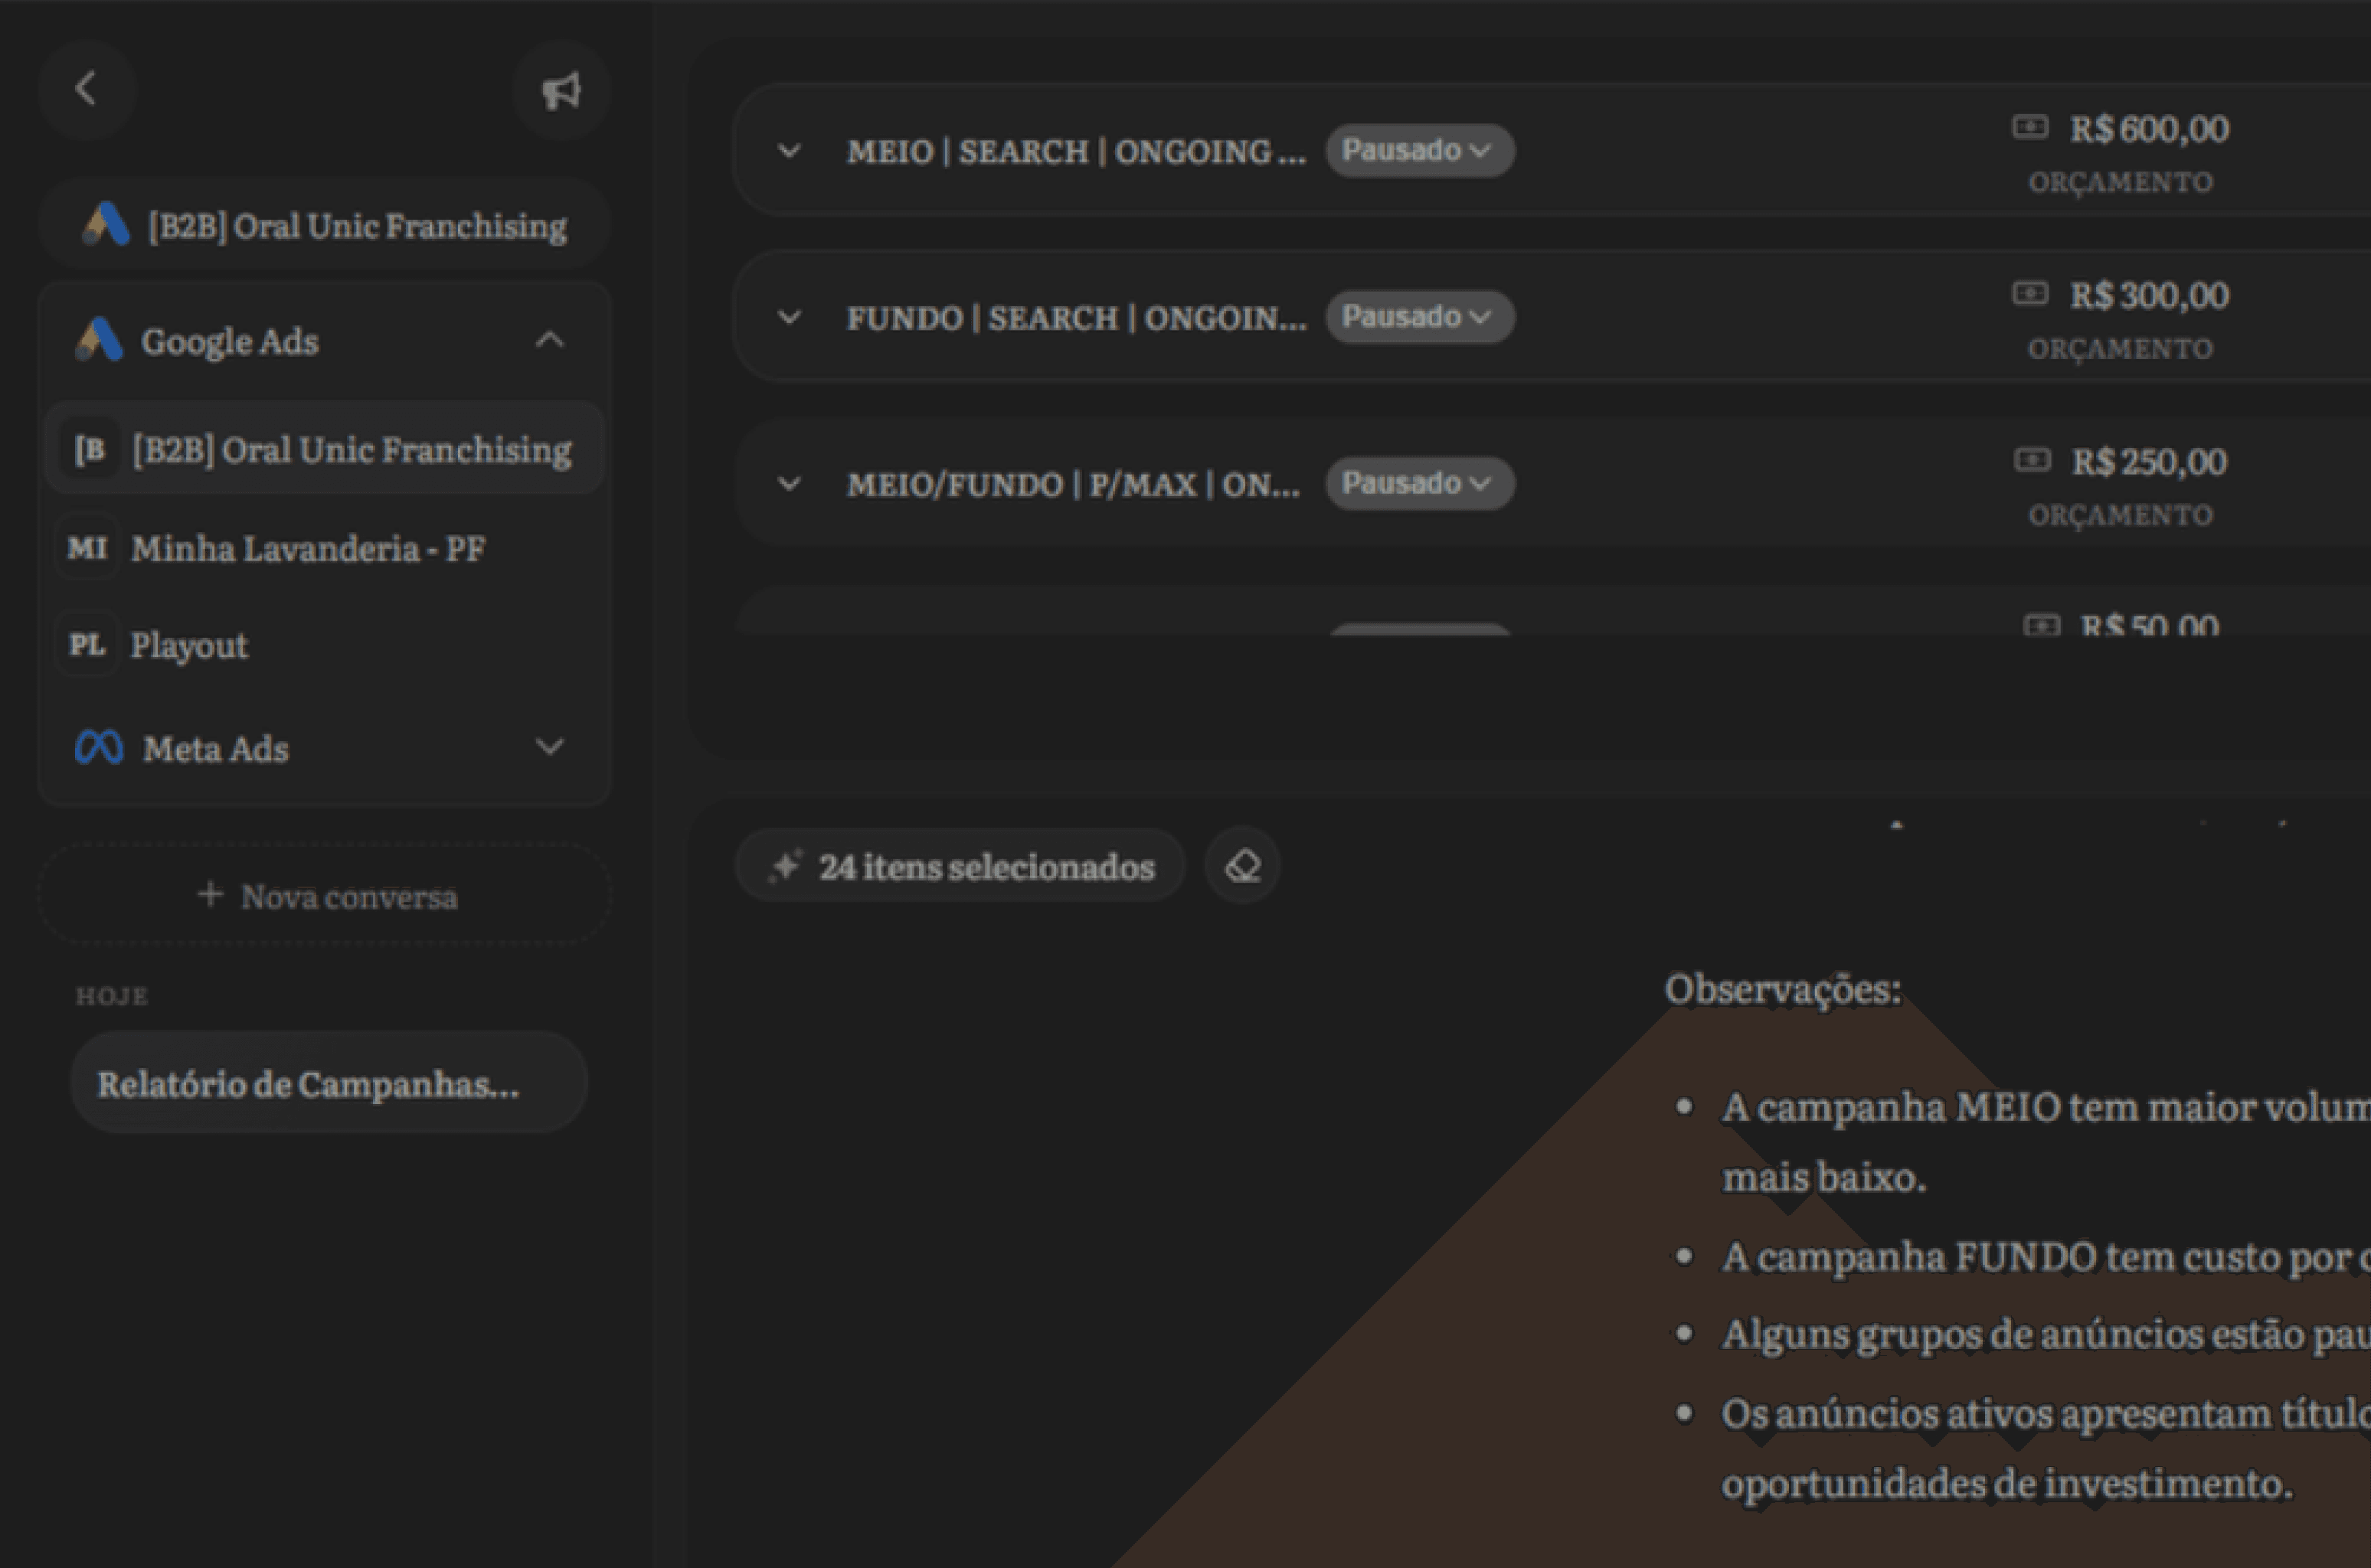Image resolution: width=2371 pixels, height=1568 pixels.
Task: Click the PL avatar icon for Playout
Action: point(87,645)
